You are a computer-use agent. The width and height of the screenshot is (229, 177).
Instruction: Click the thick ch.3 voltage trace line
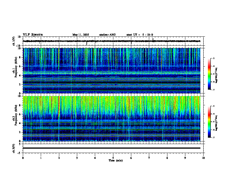point(111,148)
